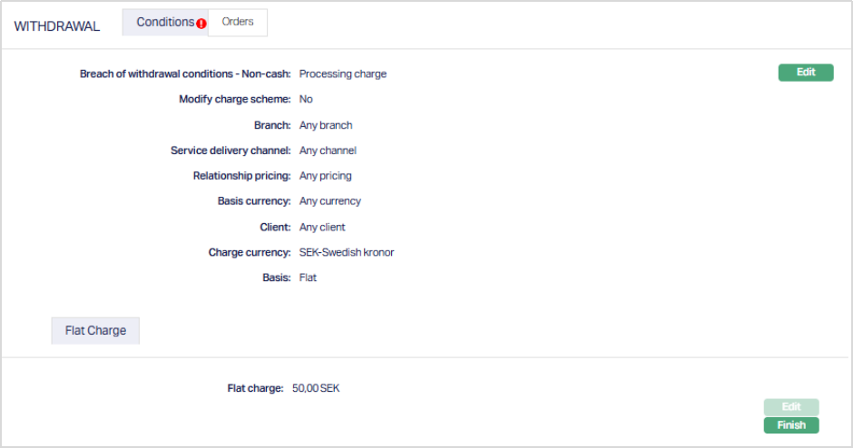The width and height of the screenshot is (853, 448).
Task: Select the 'Any branch' value
Action: click(x=326, y=125)
